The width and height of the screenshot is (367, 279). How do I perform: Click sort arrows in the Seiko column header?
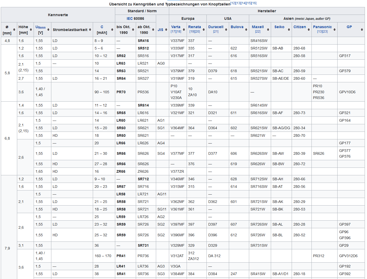pyautogui.click(x=289, y=30)
